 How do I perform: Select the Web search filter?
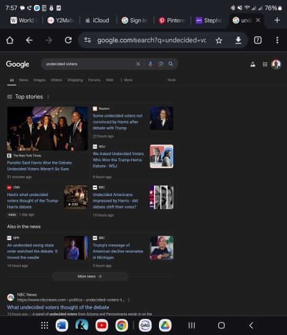pyautogui.click(x=109, y=80)
